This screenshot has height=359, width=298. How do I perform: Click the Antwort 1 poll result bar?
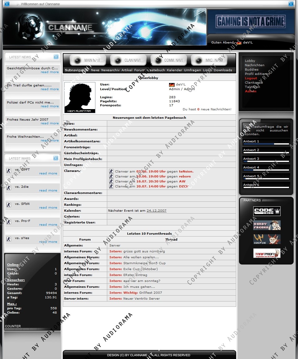[x=266, y=144]
